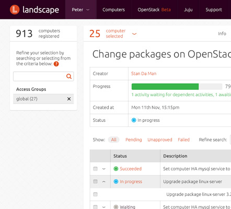This screenshot has height=209, width=231.
Task: Click the green progress bar
Action: point(165,87)
